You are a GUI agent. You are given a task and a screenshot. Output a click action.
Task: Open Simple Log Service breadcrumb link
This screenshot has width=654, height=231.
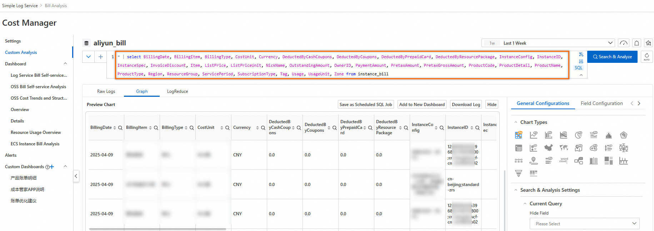pos(20,6)
